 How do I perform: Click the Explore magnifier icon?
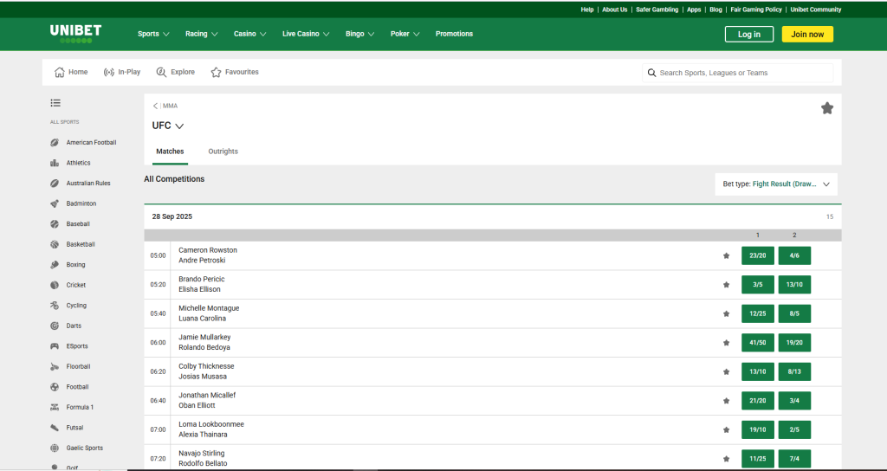pos(161,73)
